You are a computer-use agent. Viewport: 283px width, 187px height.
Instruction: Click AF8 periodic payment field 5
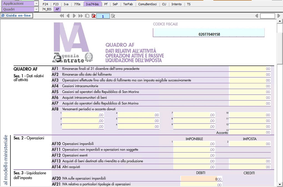click(x=139, y=121)
